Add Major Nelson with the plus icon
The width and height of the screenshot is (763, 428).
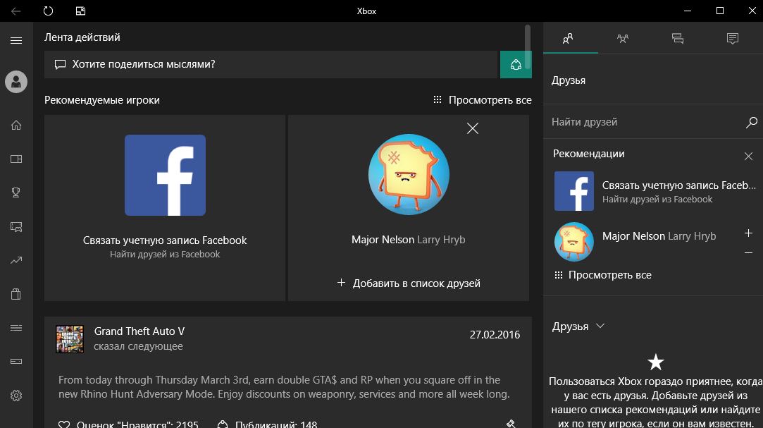pyautogui.click(x=748, y=233)
